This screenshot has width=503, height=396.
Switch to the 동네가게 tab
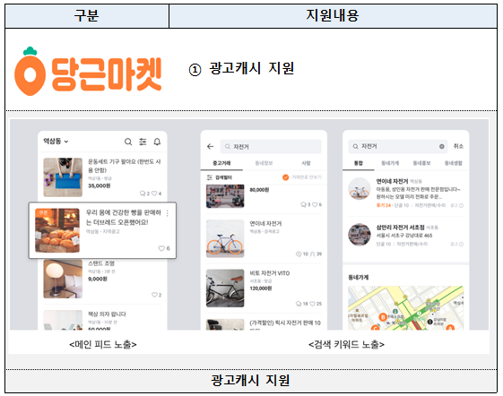390,163
